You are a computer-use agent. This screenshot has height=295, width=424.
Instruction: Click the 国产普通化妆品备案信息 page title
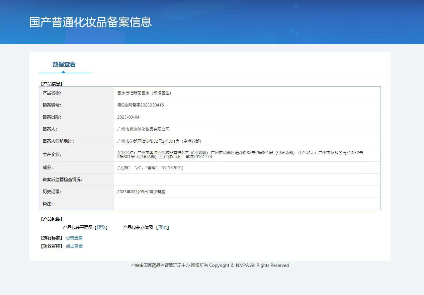coord(90,22)
